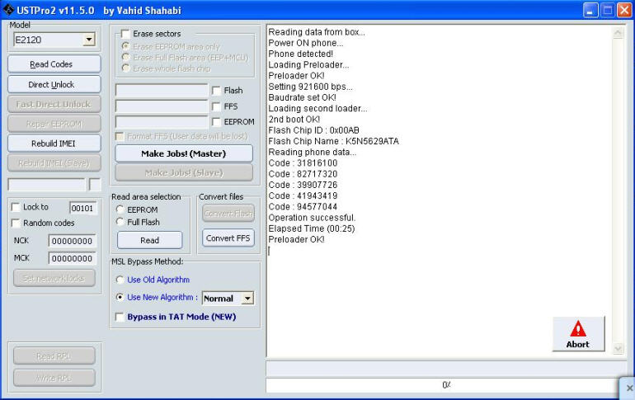The width and height of the screenshot is (635, 400).
Task: Tick the Flash file checkbox
Action: [x=216, y=91]
